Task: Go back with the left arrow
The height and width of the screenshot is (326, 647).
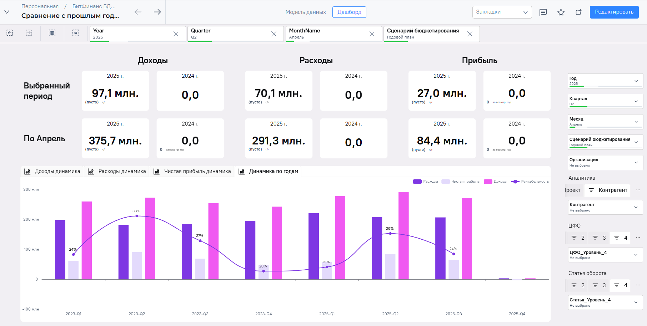Action: [x=138, y=12]
